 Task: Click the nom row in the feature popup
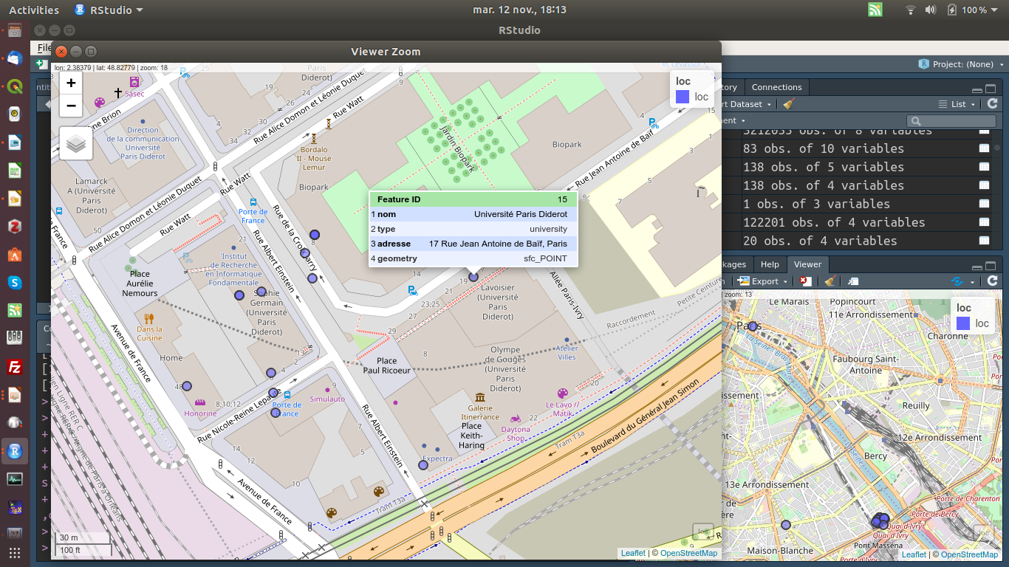coord(473,214)
